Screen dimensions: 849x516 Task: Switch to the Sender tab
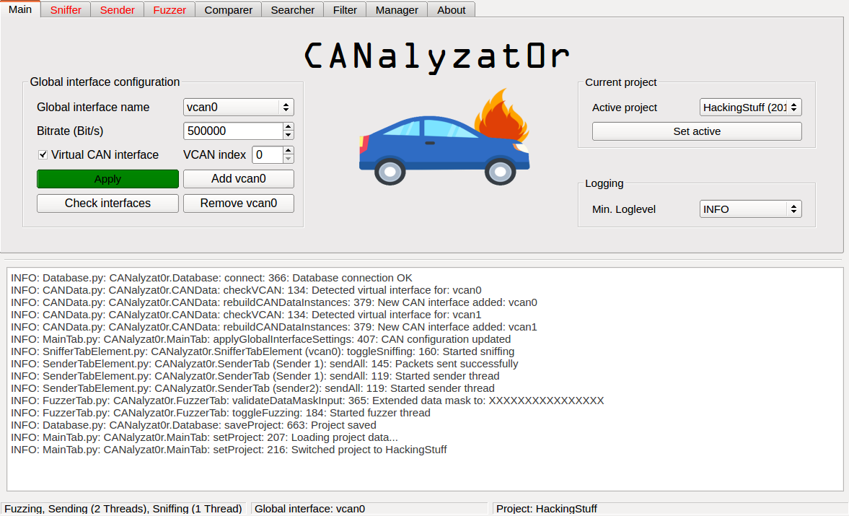click(x=117, y=9)
